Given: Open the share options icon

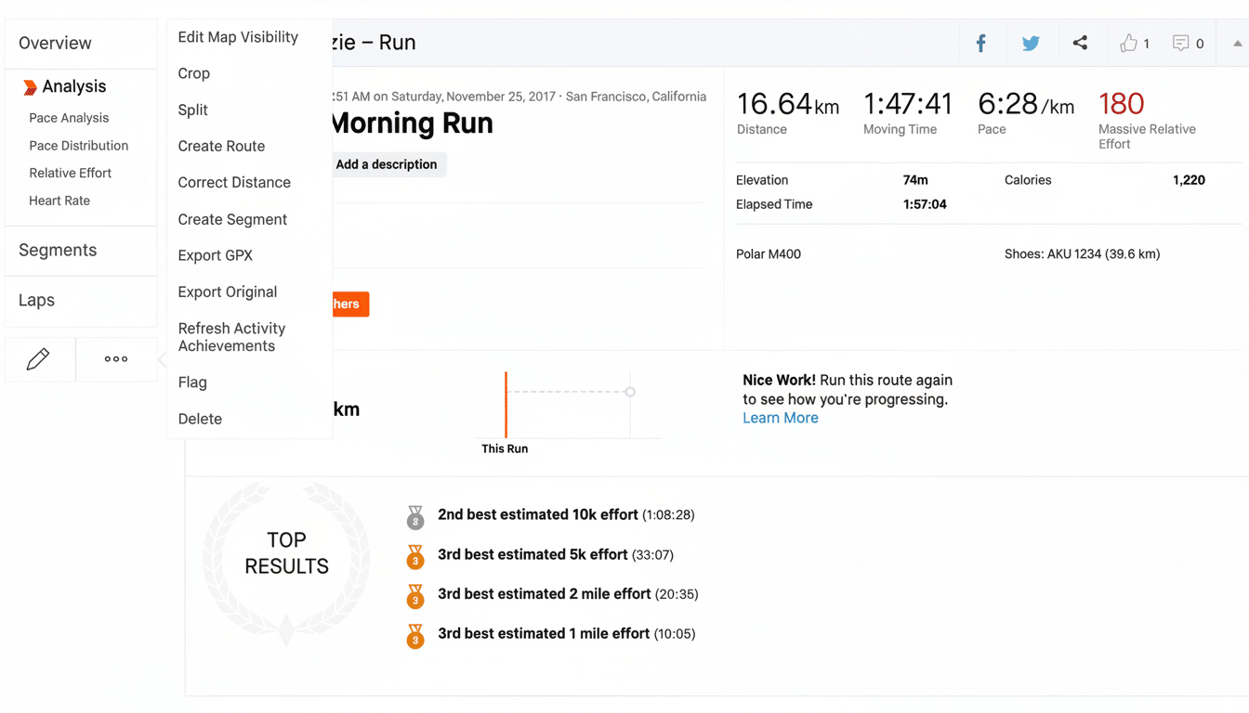Looking at the screenshot, I should (1080, 42).
